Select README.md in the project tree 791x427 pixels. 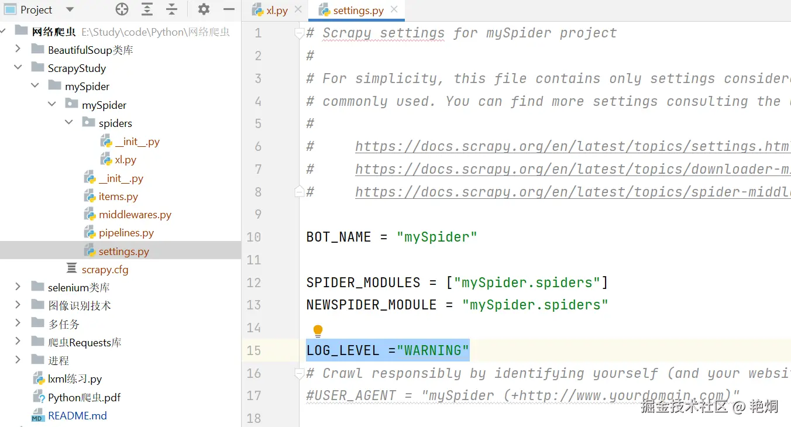point(77,416)
